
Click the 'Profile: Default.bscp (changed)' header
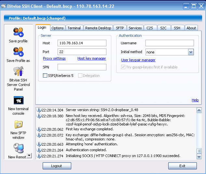(37, 18)
